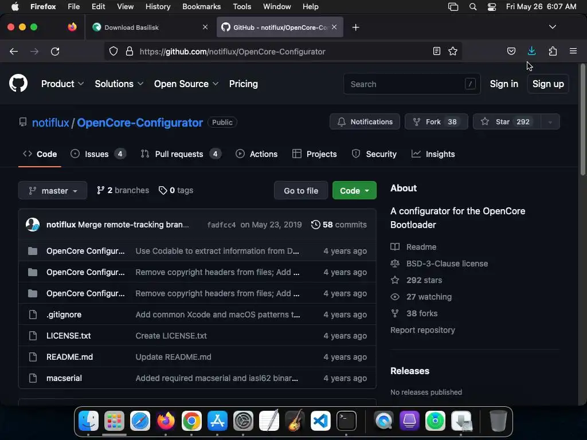View the 0 tags link

click(176, 190)
